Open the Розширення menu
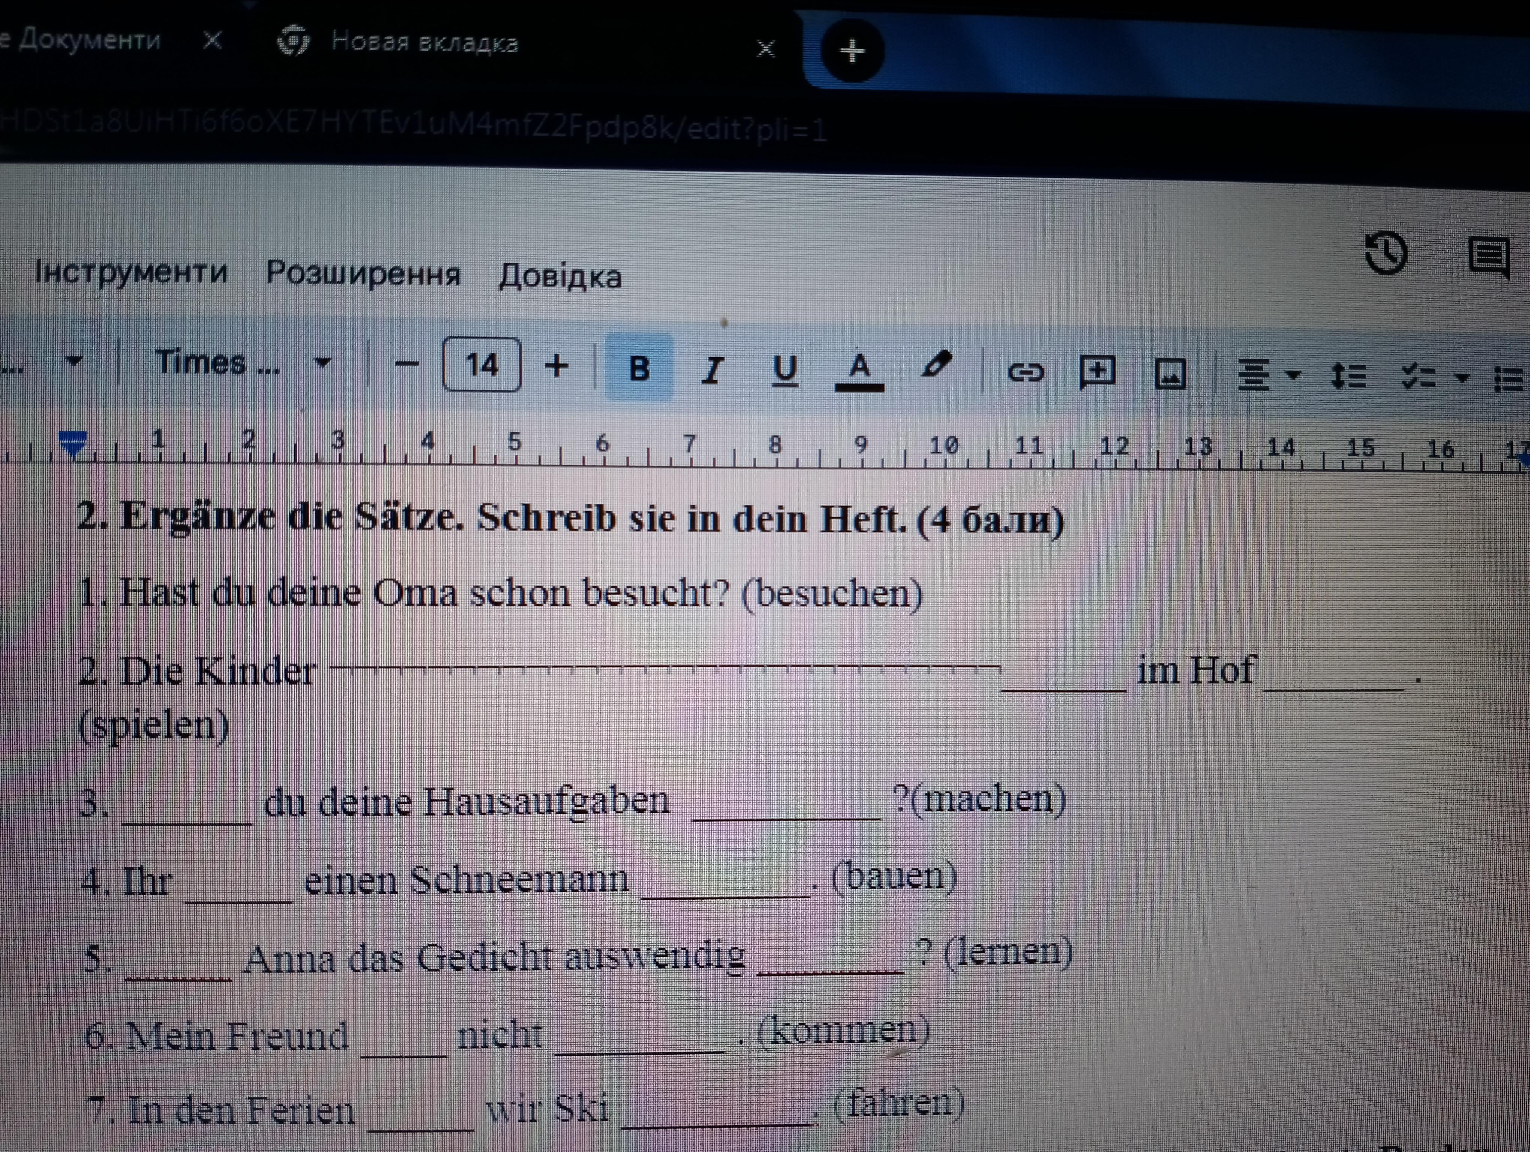Image resolution: width=1530 pixels, height=1152 pixels. pyautogui.click(x=363, y=274)
